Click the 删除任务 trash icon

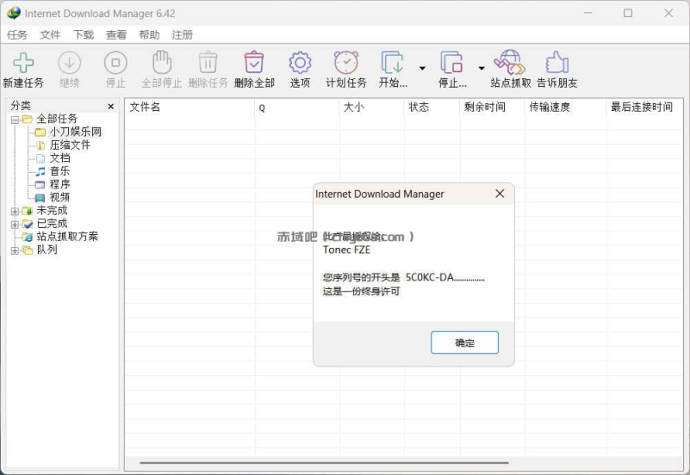pos(208,63)
